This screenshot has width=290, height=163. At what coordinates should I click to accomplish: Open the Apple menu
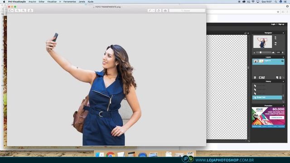[4, 2]
